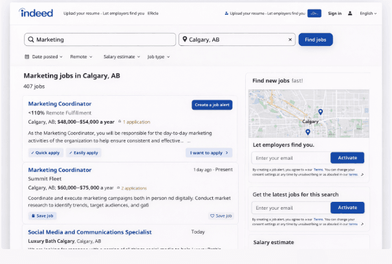Click the lower map pin below Calgary
Image resolution: width=392 pixels, height=264 pixels.
pyautogui.click(x=308, y=132)
